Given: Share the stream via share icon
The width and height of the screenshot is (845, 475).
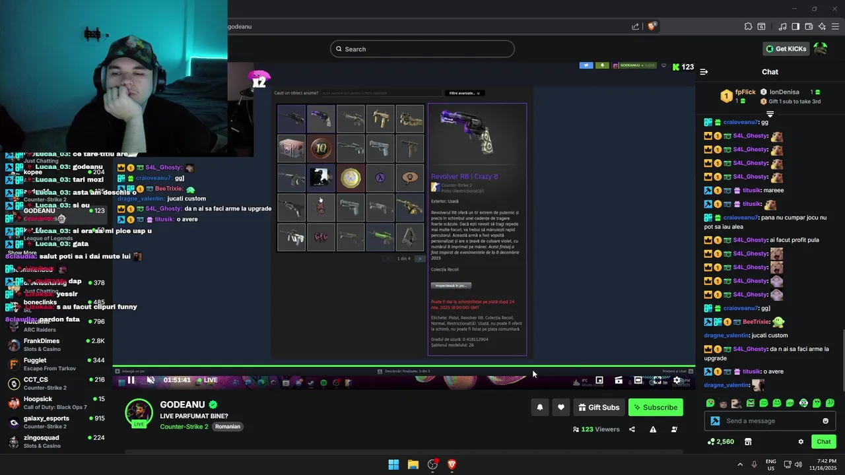Looking at the screenshot, I should tap(632, 429).
